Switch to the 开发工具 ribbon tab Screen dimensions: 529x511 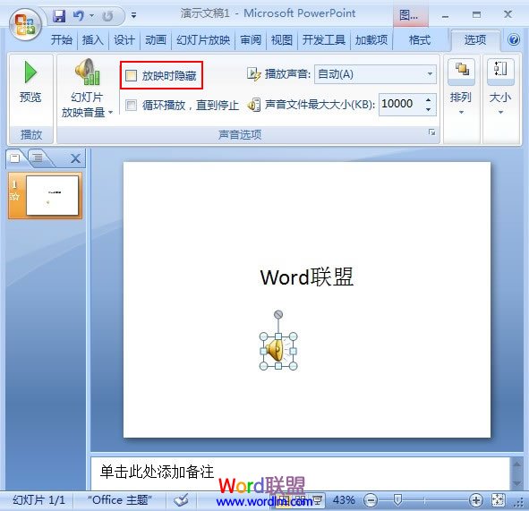(x=323, y=40)
